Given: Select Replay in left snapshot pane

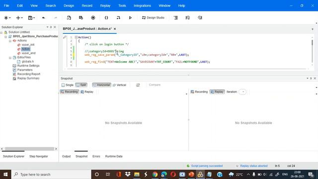Looking at the screenshot, I should click(x=87, y=91).
